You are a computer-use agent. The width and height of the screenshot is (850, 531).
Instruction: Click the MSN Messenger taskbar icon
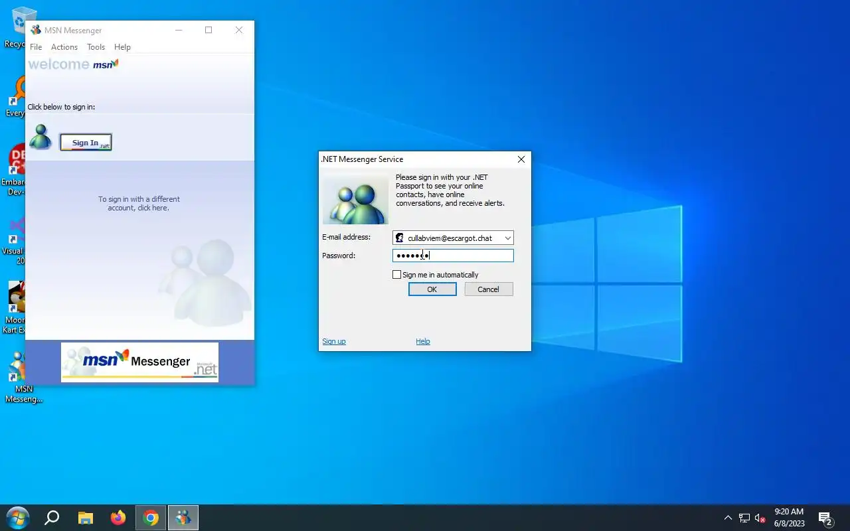click(183, 518)
